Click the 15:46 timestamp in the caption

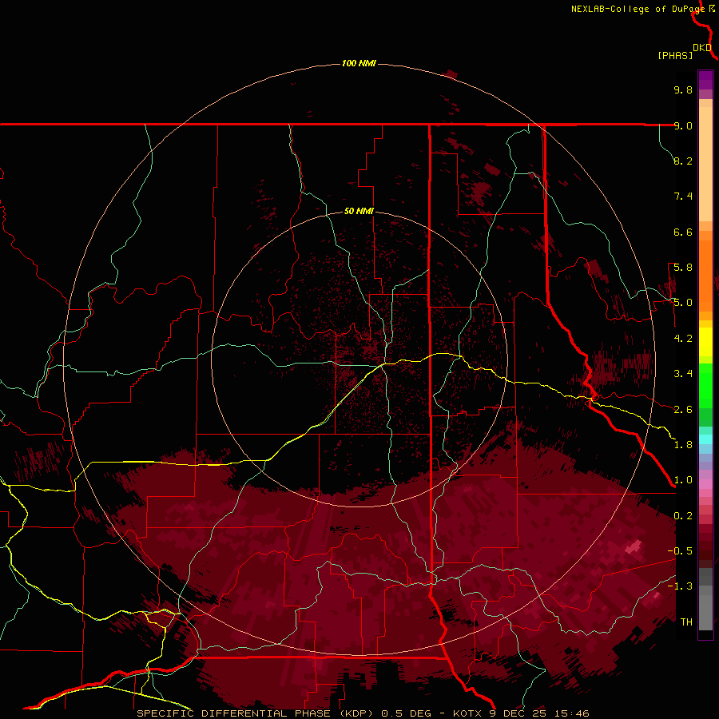click(571, 713)
